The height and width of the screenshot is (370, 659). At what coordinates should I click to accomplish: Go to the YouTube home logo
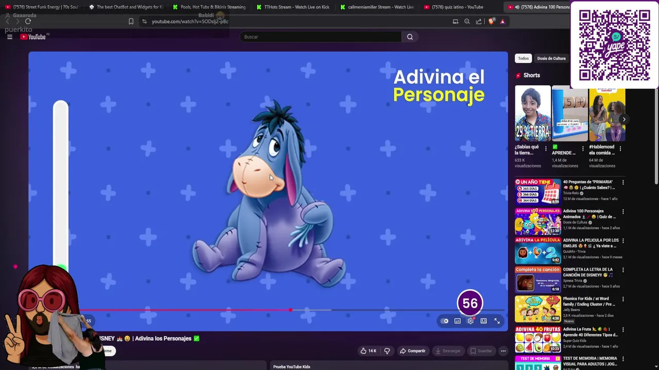[x=33, y=36]
